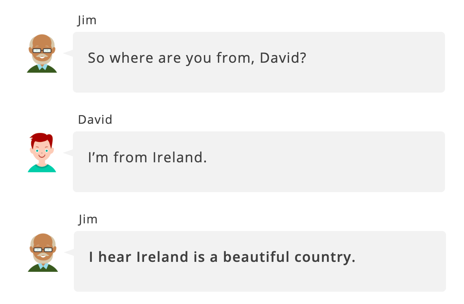464x304 pixels.
Task: Click the 'Jim' name above the last message
Action: 88,219
